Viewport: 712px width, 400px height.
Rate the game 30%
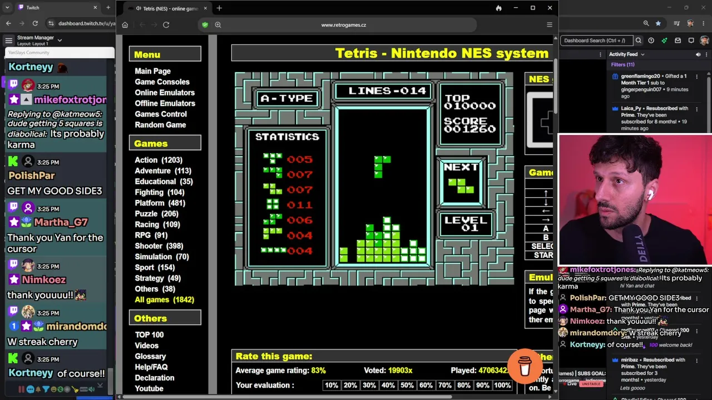[369, 386]
